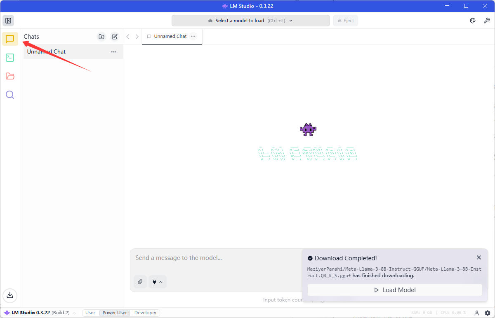
Task: Open the Select a model to load dropdown
Action: [x=251, y=21]
